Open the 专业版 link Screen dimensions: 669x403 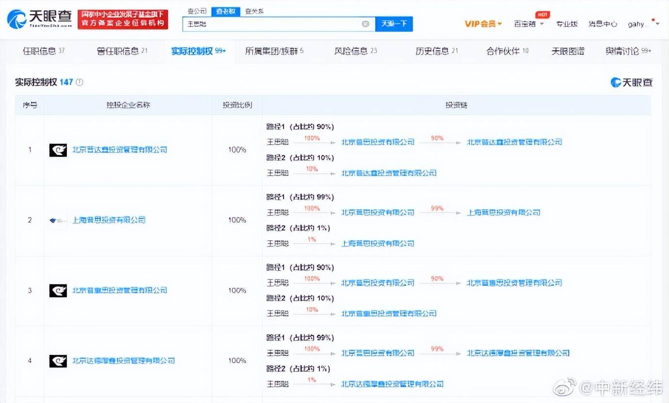[567, 24]
